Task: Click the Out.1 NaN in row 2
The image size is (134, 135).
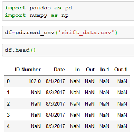Action: tap(122, 104)
